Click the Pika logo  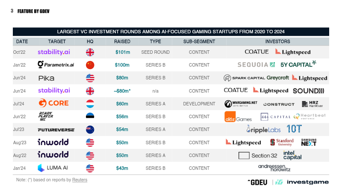click(46, 78)
